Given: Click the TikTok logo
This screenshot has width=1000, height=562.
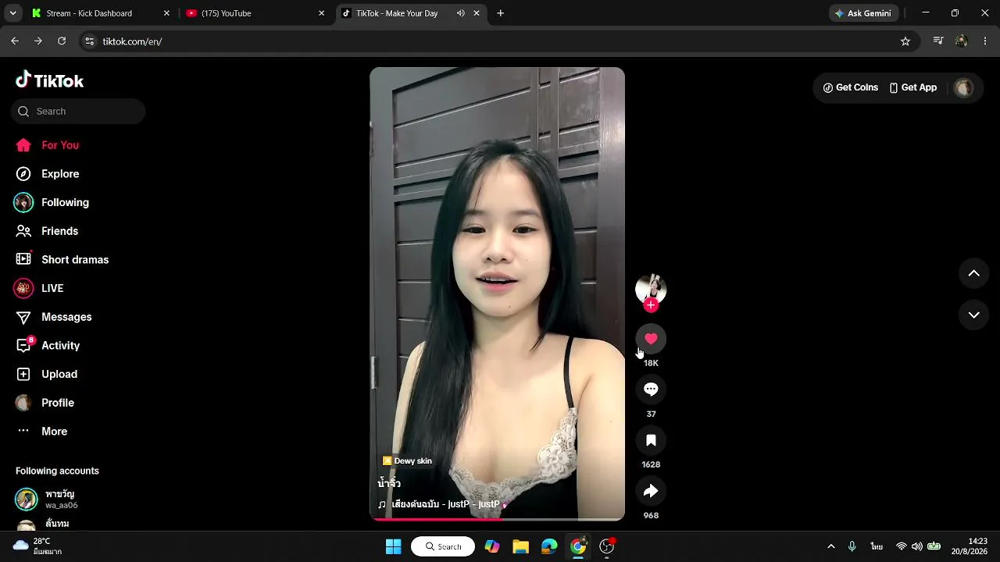Looking at the screenshot, I should pos(49,80).
